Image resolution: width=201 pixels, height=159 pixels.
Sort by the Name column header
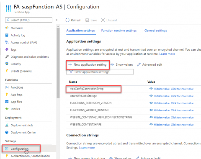click(x=73, y=82)
